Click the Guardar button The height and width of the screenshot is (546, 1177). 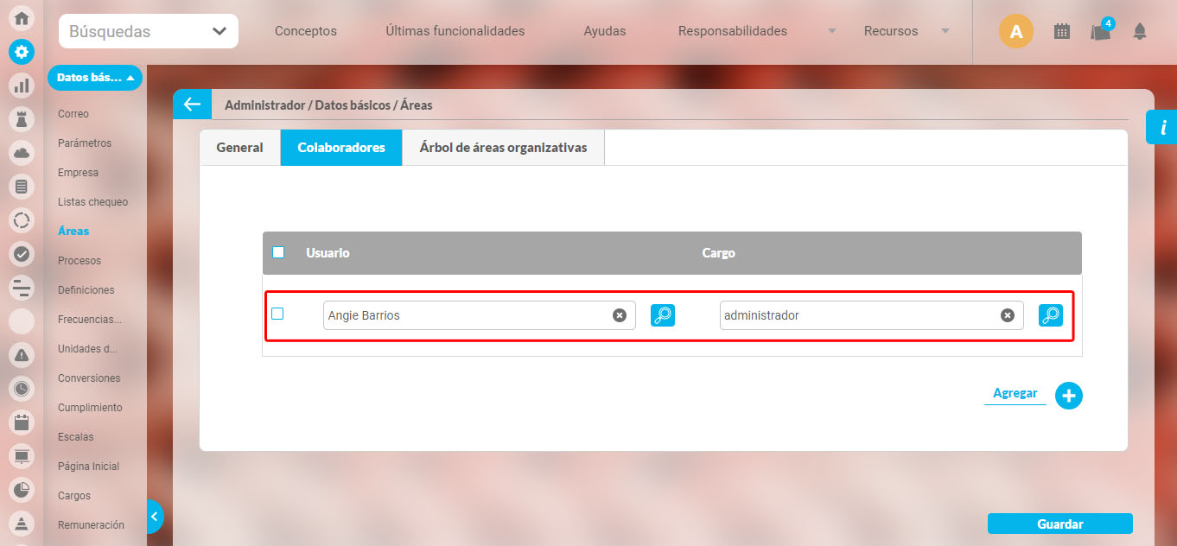pyautogui.click(x=1059, y=524)
